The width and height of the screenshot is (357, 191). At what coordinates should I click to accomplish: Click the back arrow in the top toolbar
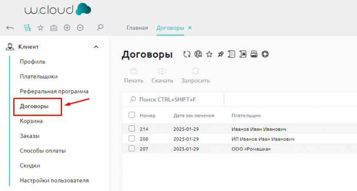pos(10,28)
